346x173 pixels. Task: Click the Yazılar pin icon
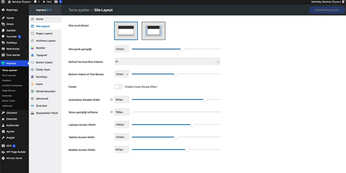3,18
